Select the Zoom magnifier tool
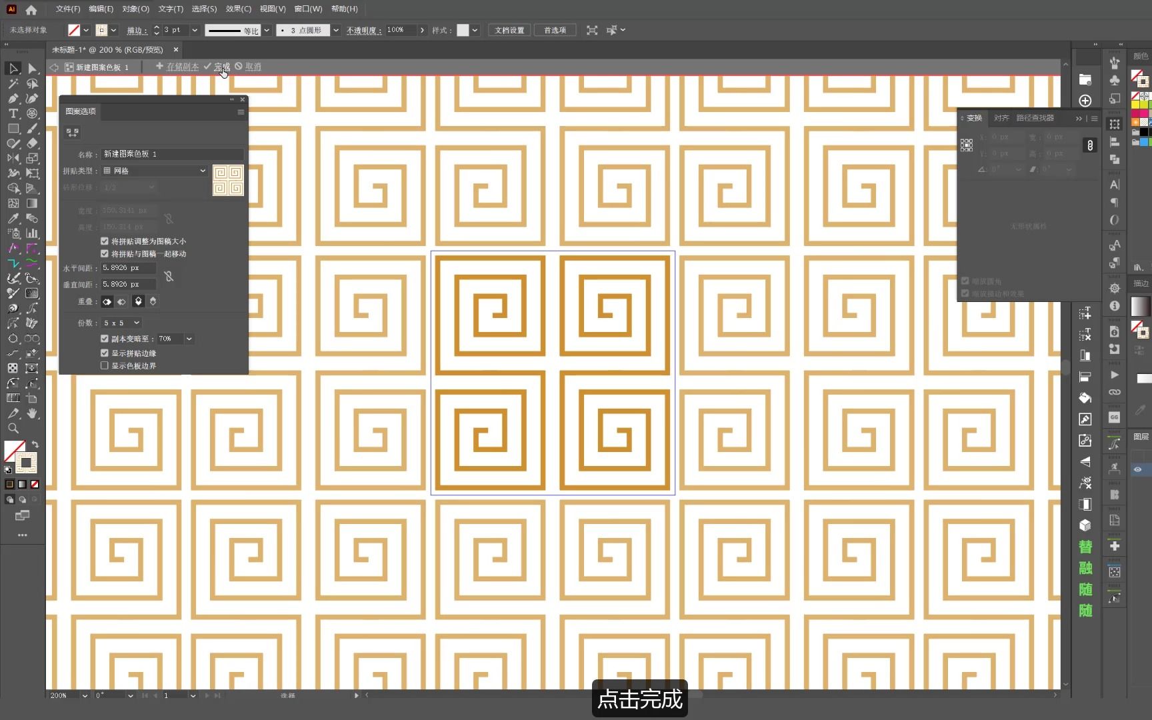This screenshot has width=1152, height=720. pos(13,429)
